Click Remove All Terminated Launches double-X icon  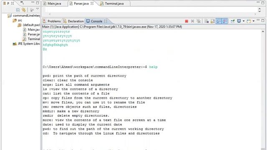(x=199, y=21)
